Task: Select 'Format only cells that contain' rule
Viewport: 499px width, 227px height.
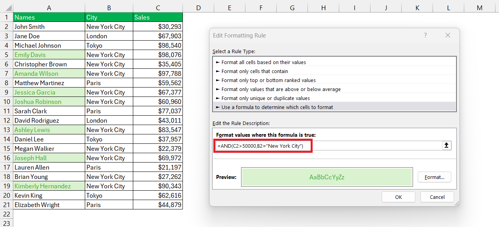Action: coord(335,71)
